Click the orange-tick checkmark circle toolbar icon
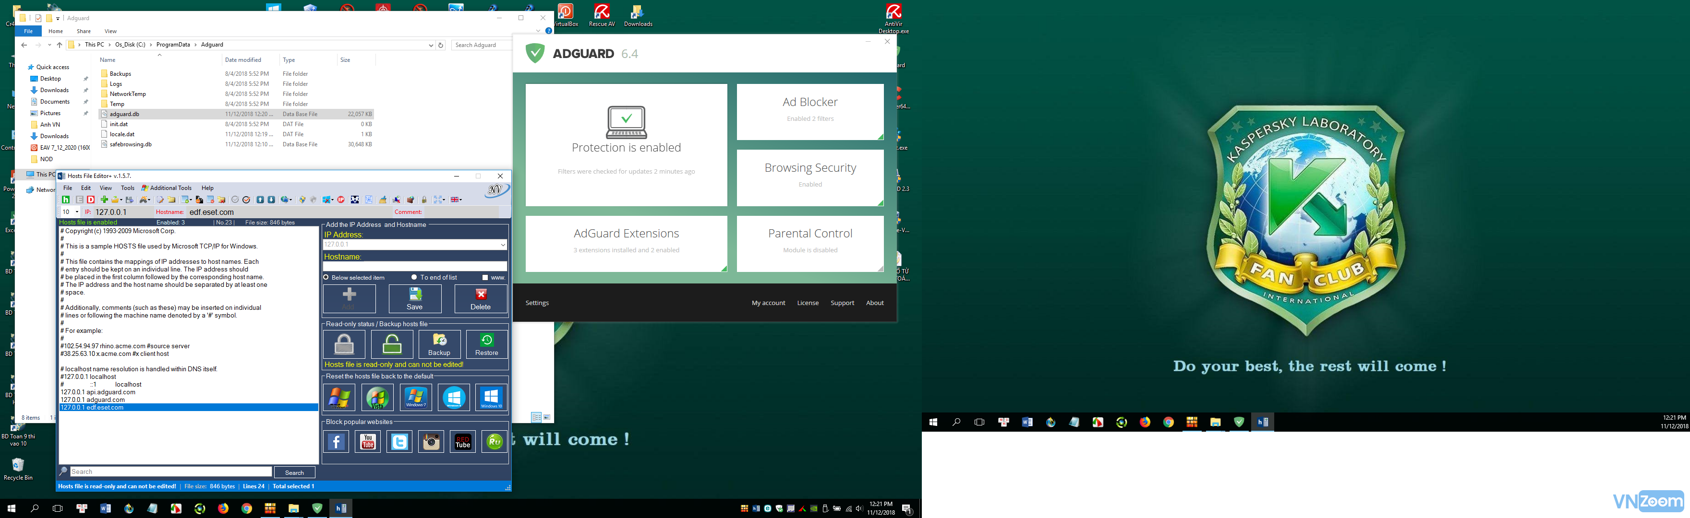This screenshot has height=518, width=1690. pos(247,200)
